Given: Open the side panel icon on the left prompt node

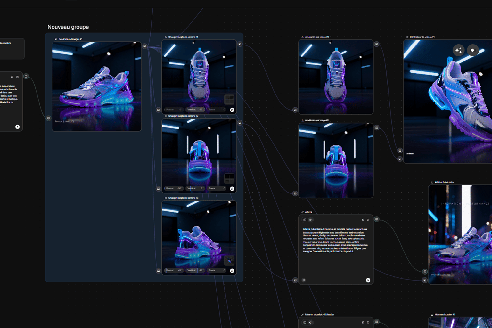Looking at the screenshot, I should [x=18, y=77].
